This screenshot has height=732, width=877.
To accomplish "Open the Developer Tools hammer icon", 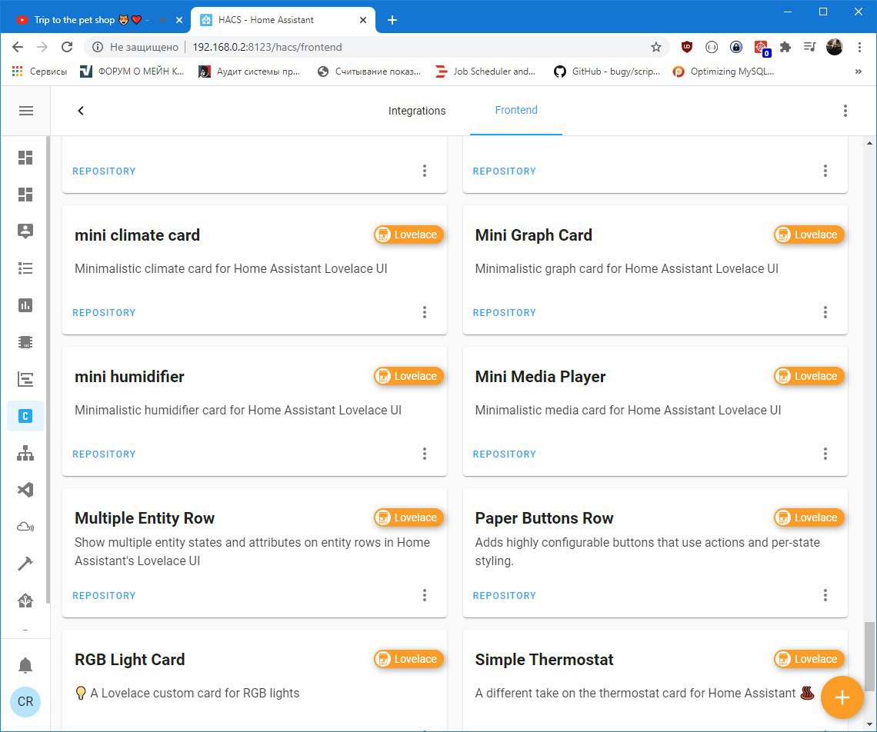I will (x=25, y=564).
